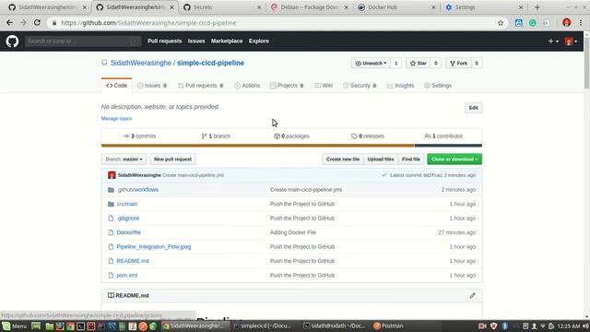Click Find file button
Viewport: 590px width, 332px height.
[x=411, y=160]
